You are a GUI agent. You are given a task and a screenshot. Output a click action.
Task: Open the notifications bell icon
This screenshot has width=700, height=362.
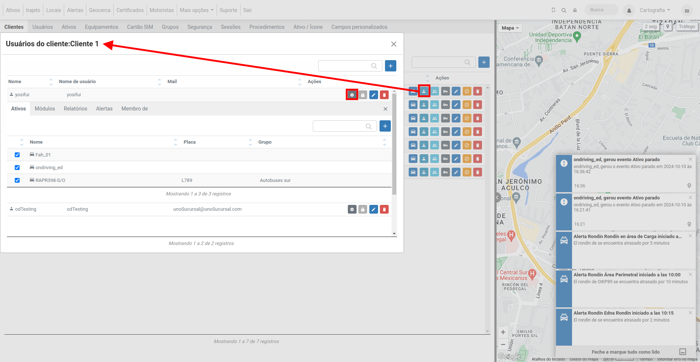coord(629,11)
